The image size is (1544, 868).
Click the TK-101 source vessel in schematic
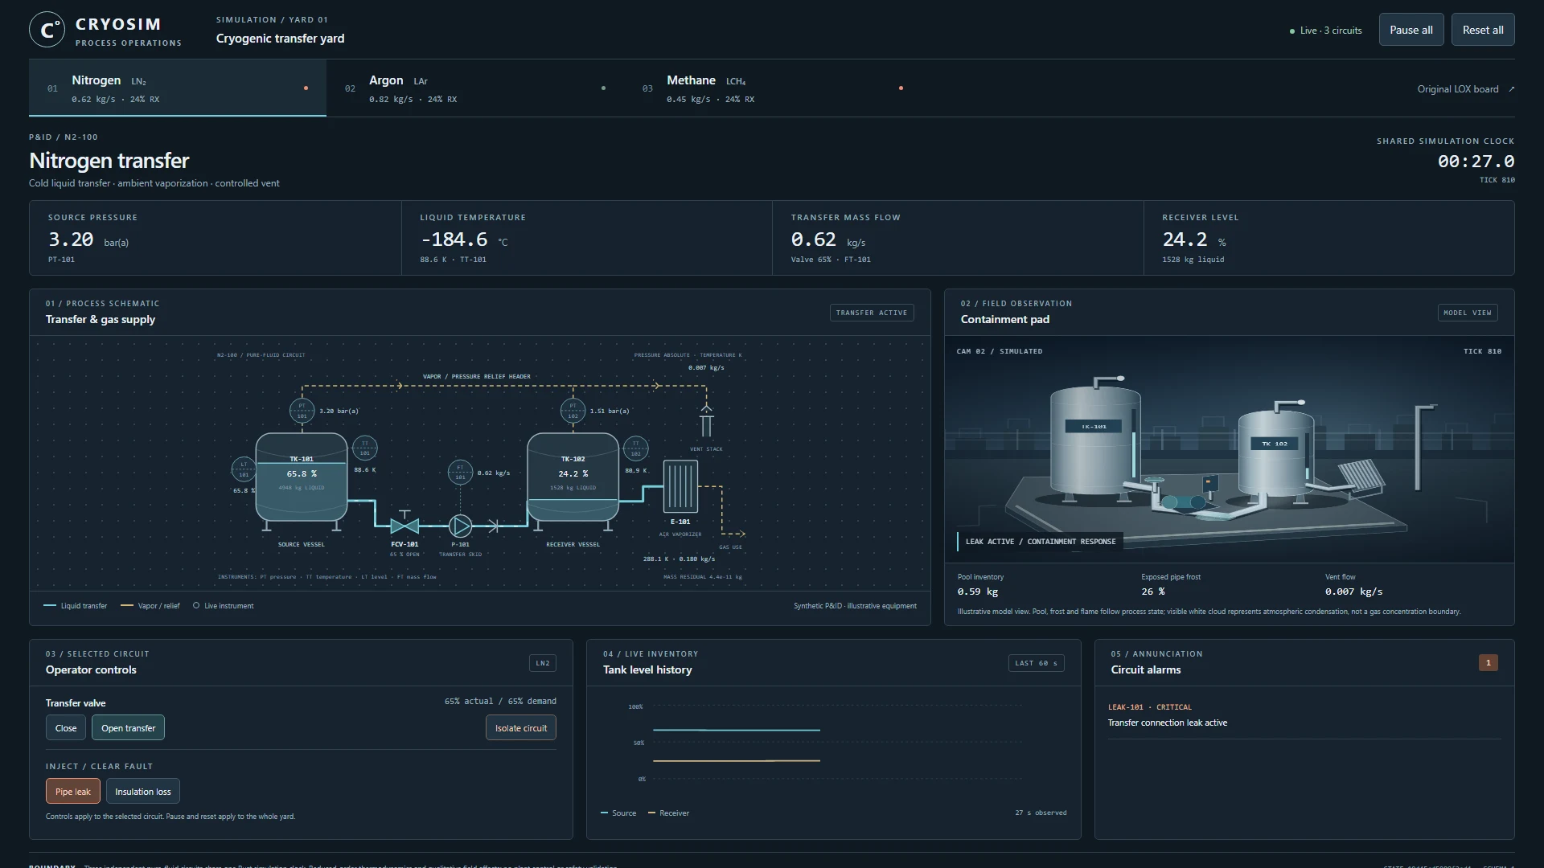pos(302,477)
